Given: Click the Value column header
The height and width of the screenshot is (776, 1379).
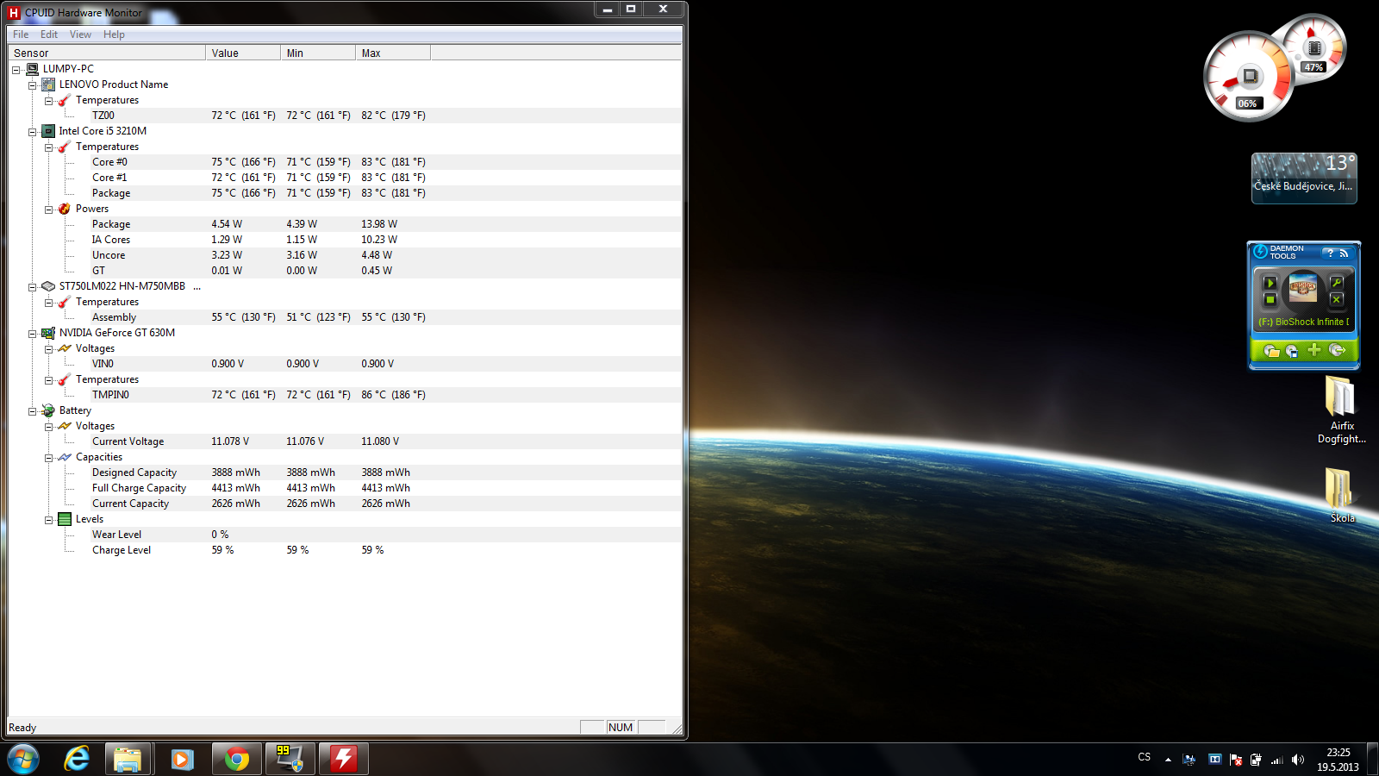Looking at the screenshot, I should pos(243,53).
